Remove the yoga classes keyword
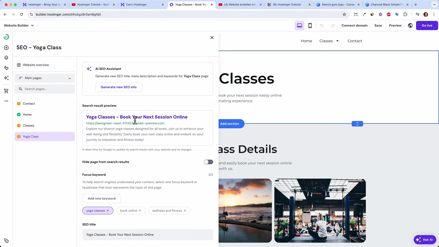This screenshot has height=247, width=439. tap(107, 211)
